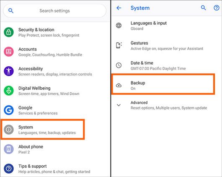Open help via the question mark icon
The width and height of the screenshot is (222, 177).
coord(216,8)
